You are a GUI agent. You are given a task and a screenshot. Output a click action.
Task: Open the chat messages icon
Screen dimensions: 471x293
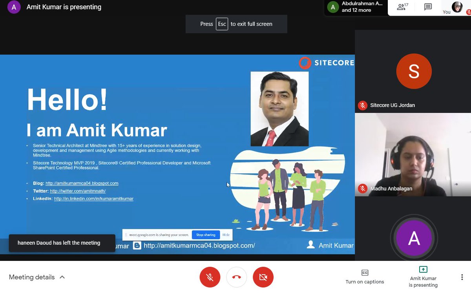pos(428,7)
